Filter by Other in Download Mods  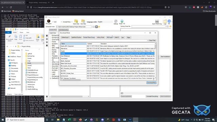click(129, 37)
